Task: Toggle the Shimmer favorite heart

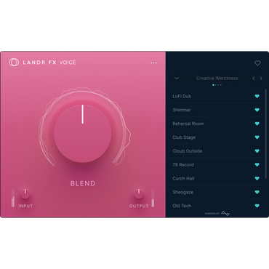Action: tap(257, 110)
